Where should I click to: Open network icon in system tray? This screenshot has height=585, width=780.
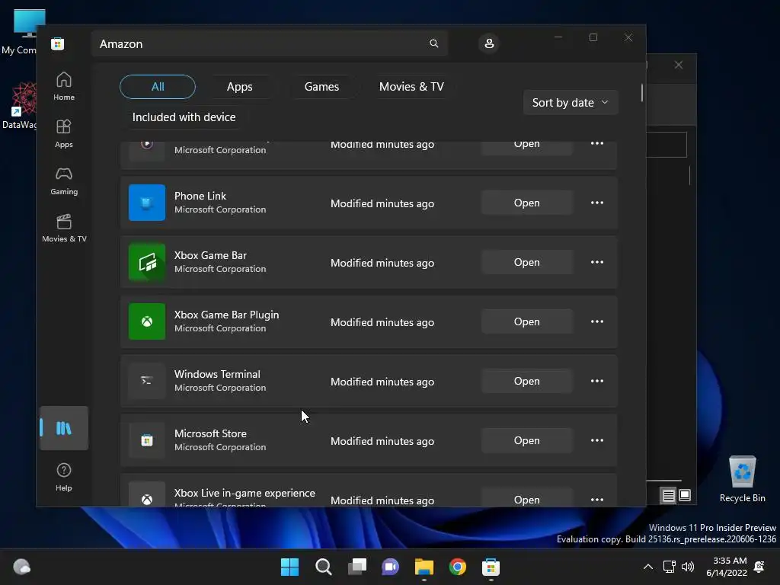click(x=669, y=567)
